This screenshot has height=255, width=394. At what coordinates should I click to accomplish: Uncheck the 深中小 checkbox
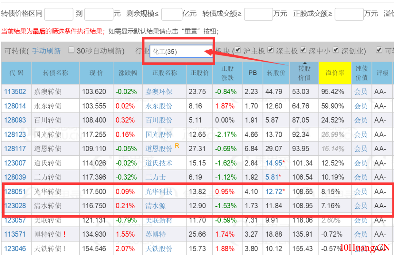(x=303, y=50)
